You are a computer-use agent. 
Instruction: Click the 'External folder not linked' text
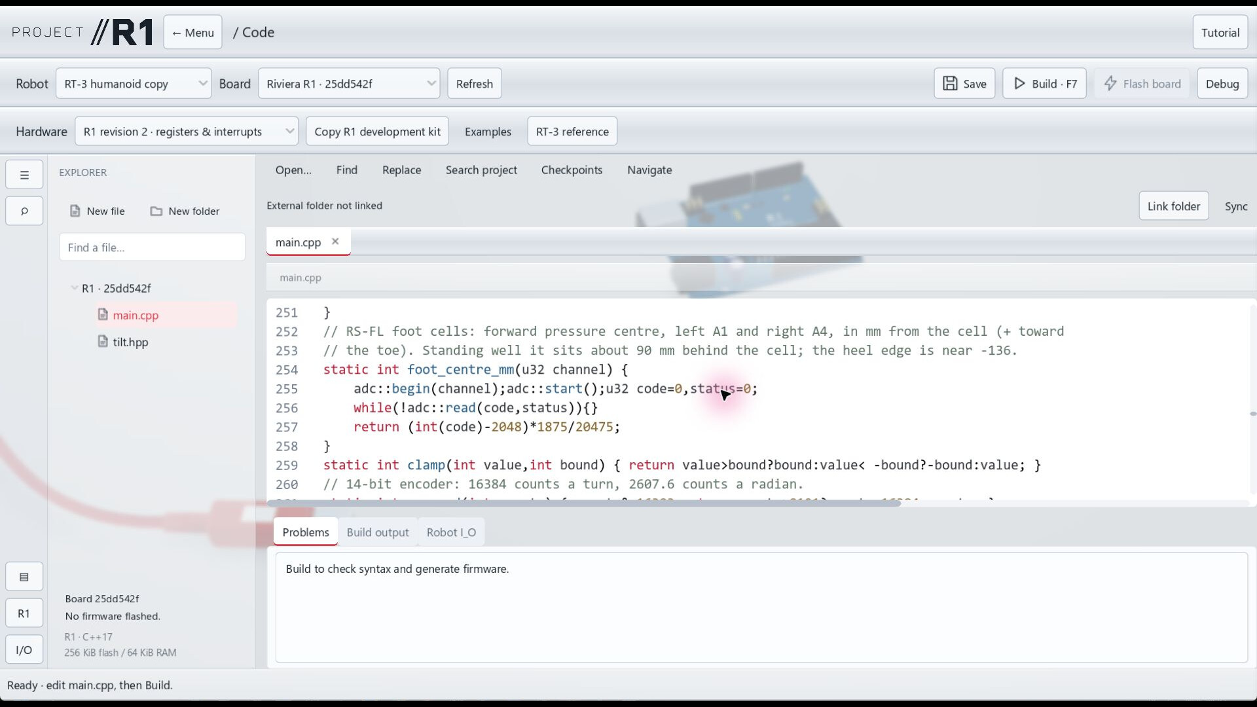click(x=324, y=206)
